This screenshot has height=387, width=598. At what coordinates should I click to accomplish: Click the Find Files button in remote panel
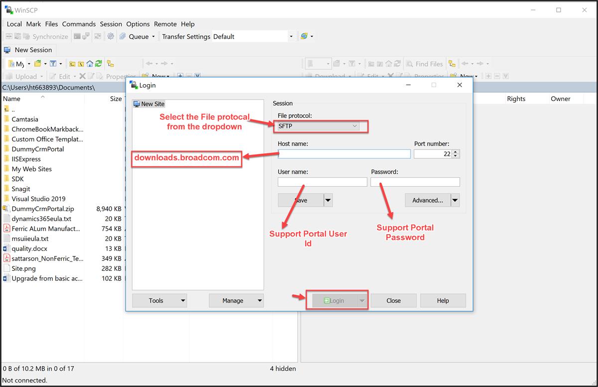tap(424, 64)
